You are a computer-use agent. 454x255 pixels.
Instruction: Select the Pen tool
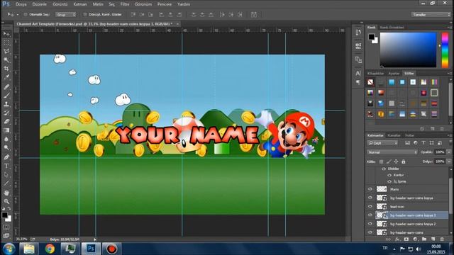pos(6,157)
